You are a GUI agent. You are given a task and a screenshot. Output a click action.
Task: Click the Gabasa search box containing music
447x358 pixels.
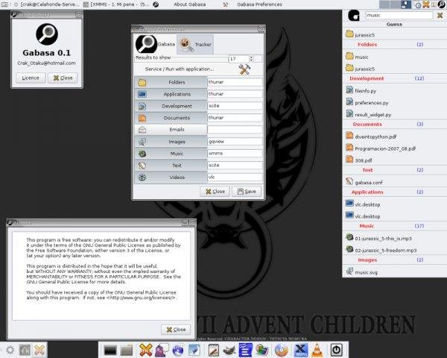399,15
